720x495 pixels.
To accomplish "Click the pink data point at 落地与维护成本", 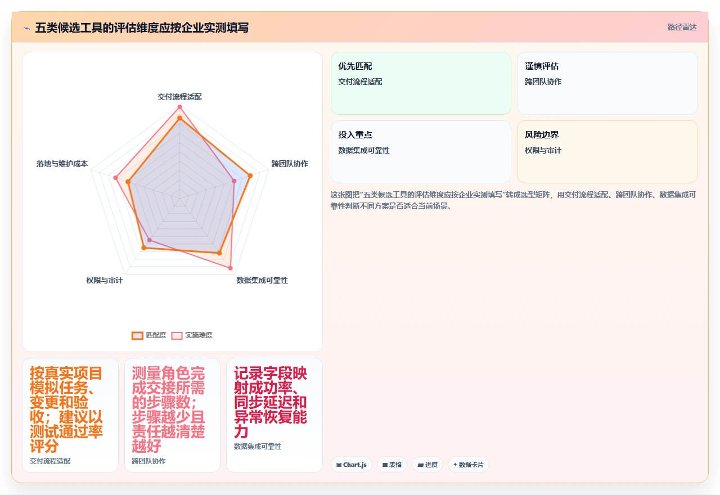I will [x=115, y=178].
